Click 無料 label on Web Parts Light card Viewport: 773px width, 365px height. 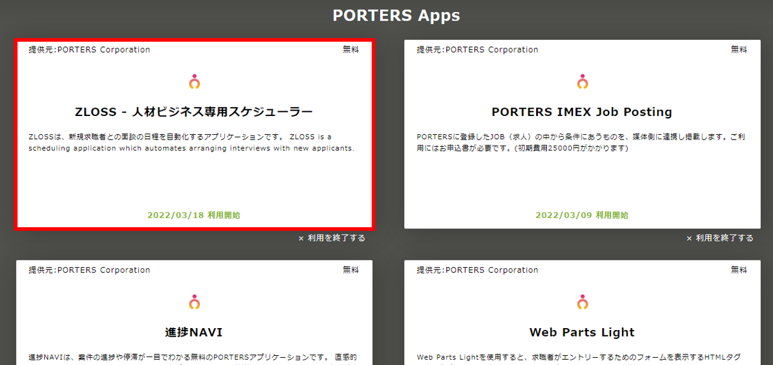(x=739, y=270)
